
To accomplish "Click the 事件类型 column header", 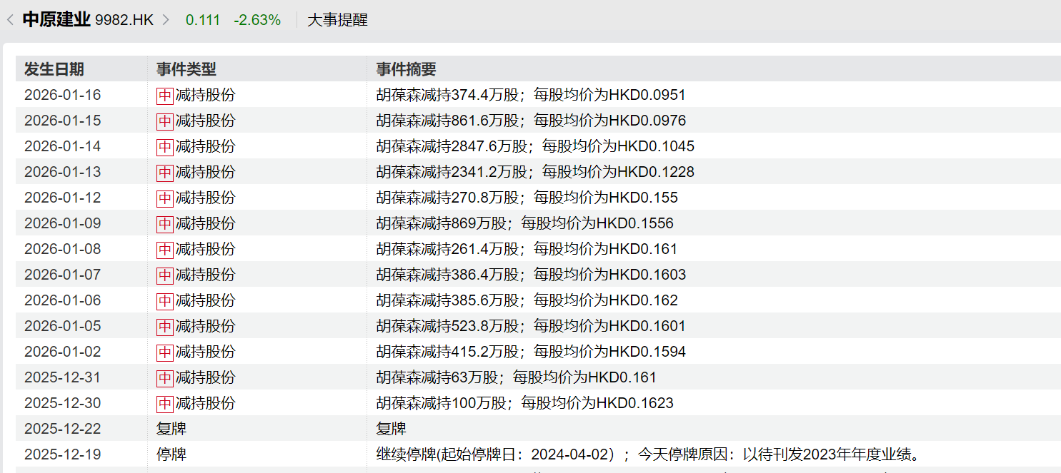I will (x=186, y=69).
